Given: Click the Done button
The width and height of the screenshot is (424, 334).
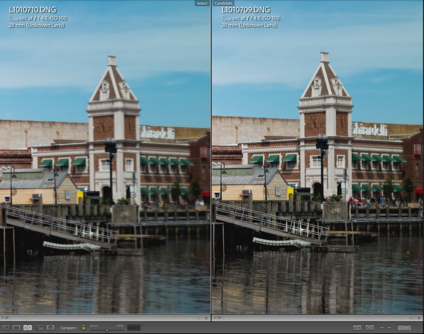Looking at the screenshot, I should [404, 328].
